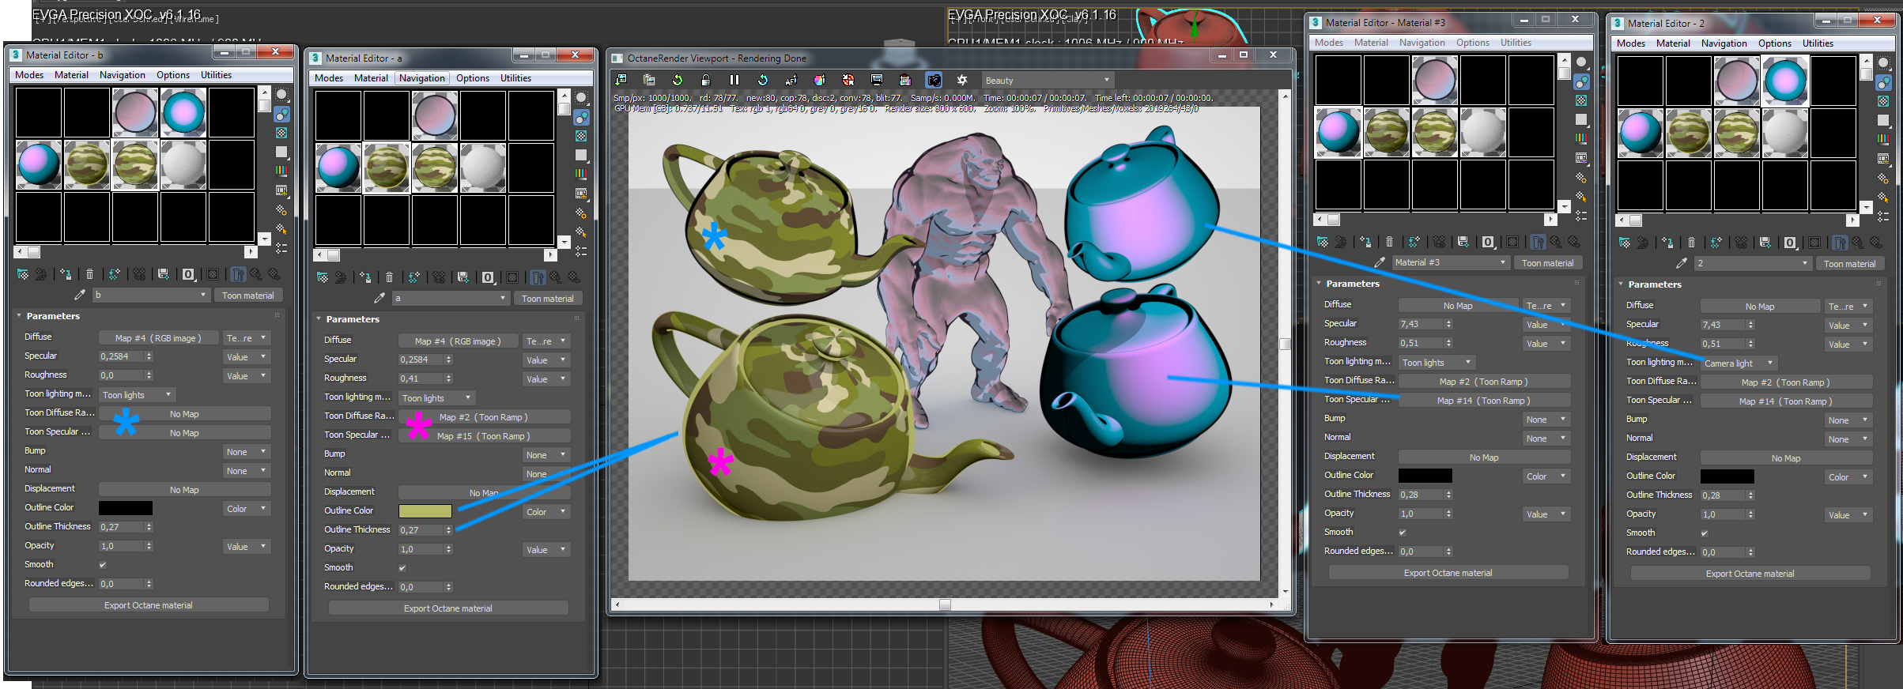Click Diffuse Map #4 (RGB image) in Material Editor - b
This screenshot has height=689, width=1903.
pyautogui.click(x=158, y=337)
